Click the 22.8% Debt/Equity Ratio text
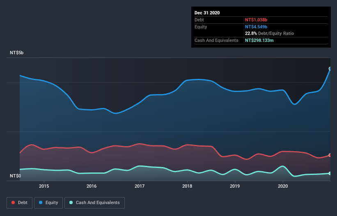Image resolution: width=337 pixels, height=216 pixels. (x=269, y=34)
